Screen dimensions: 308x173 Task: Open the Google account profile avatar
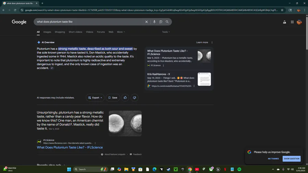(x=299, y=22)
